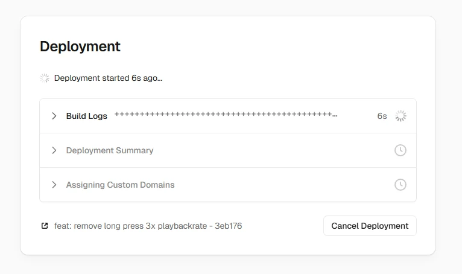Select the Build Logs label
The image size is (462, 274).
(x=87, y=116)
